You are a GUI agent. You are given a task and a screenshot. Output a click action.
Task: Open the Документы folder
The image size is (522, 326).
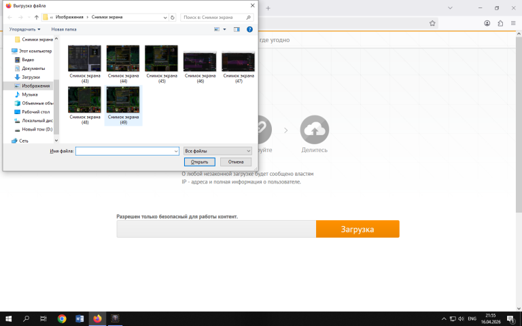[30, 68]
